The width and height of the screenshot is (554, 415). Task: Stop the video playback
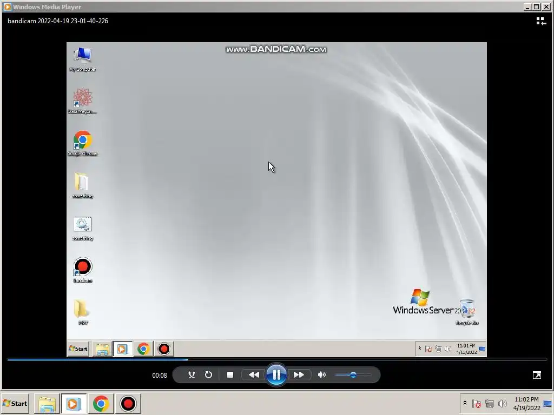[x=230, y=375]
